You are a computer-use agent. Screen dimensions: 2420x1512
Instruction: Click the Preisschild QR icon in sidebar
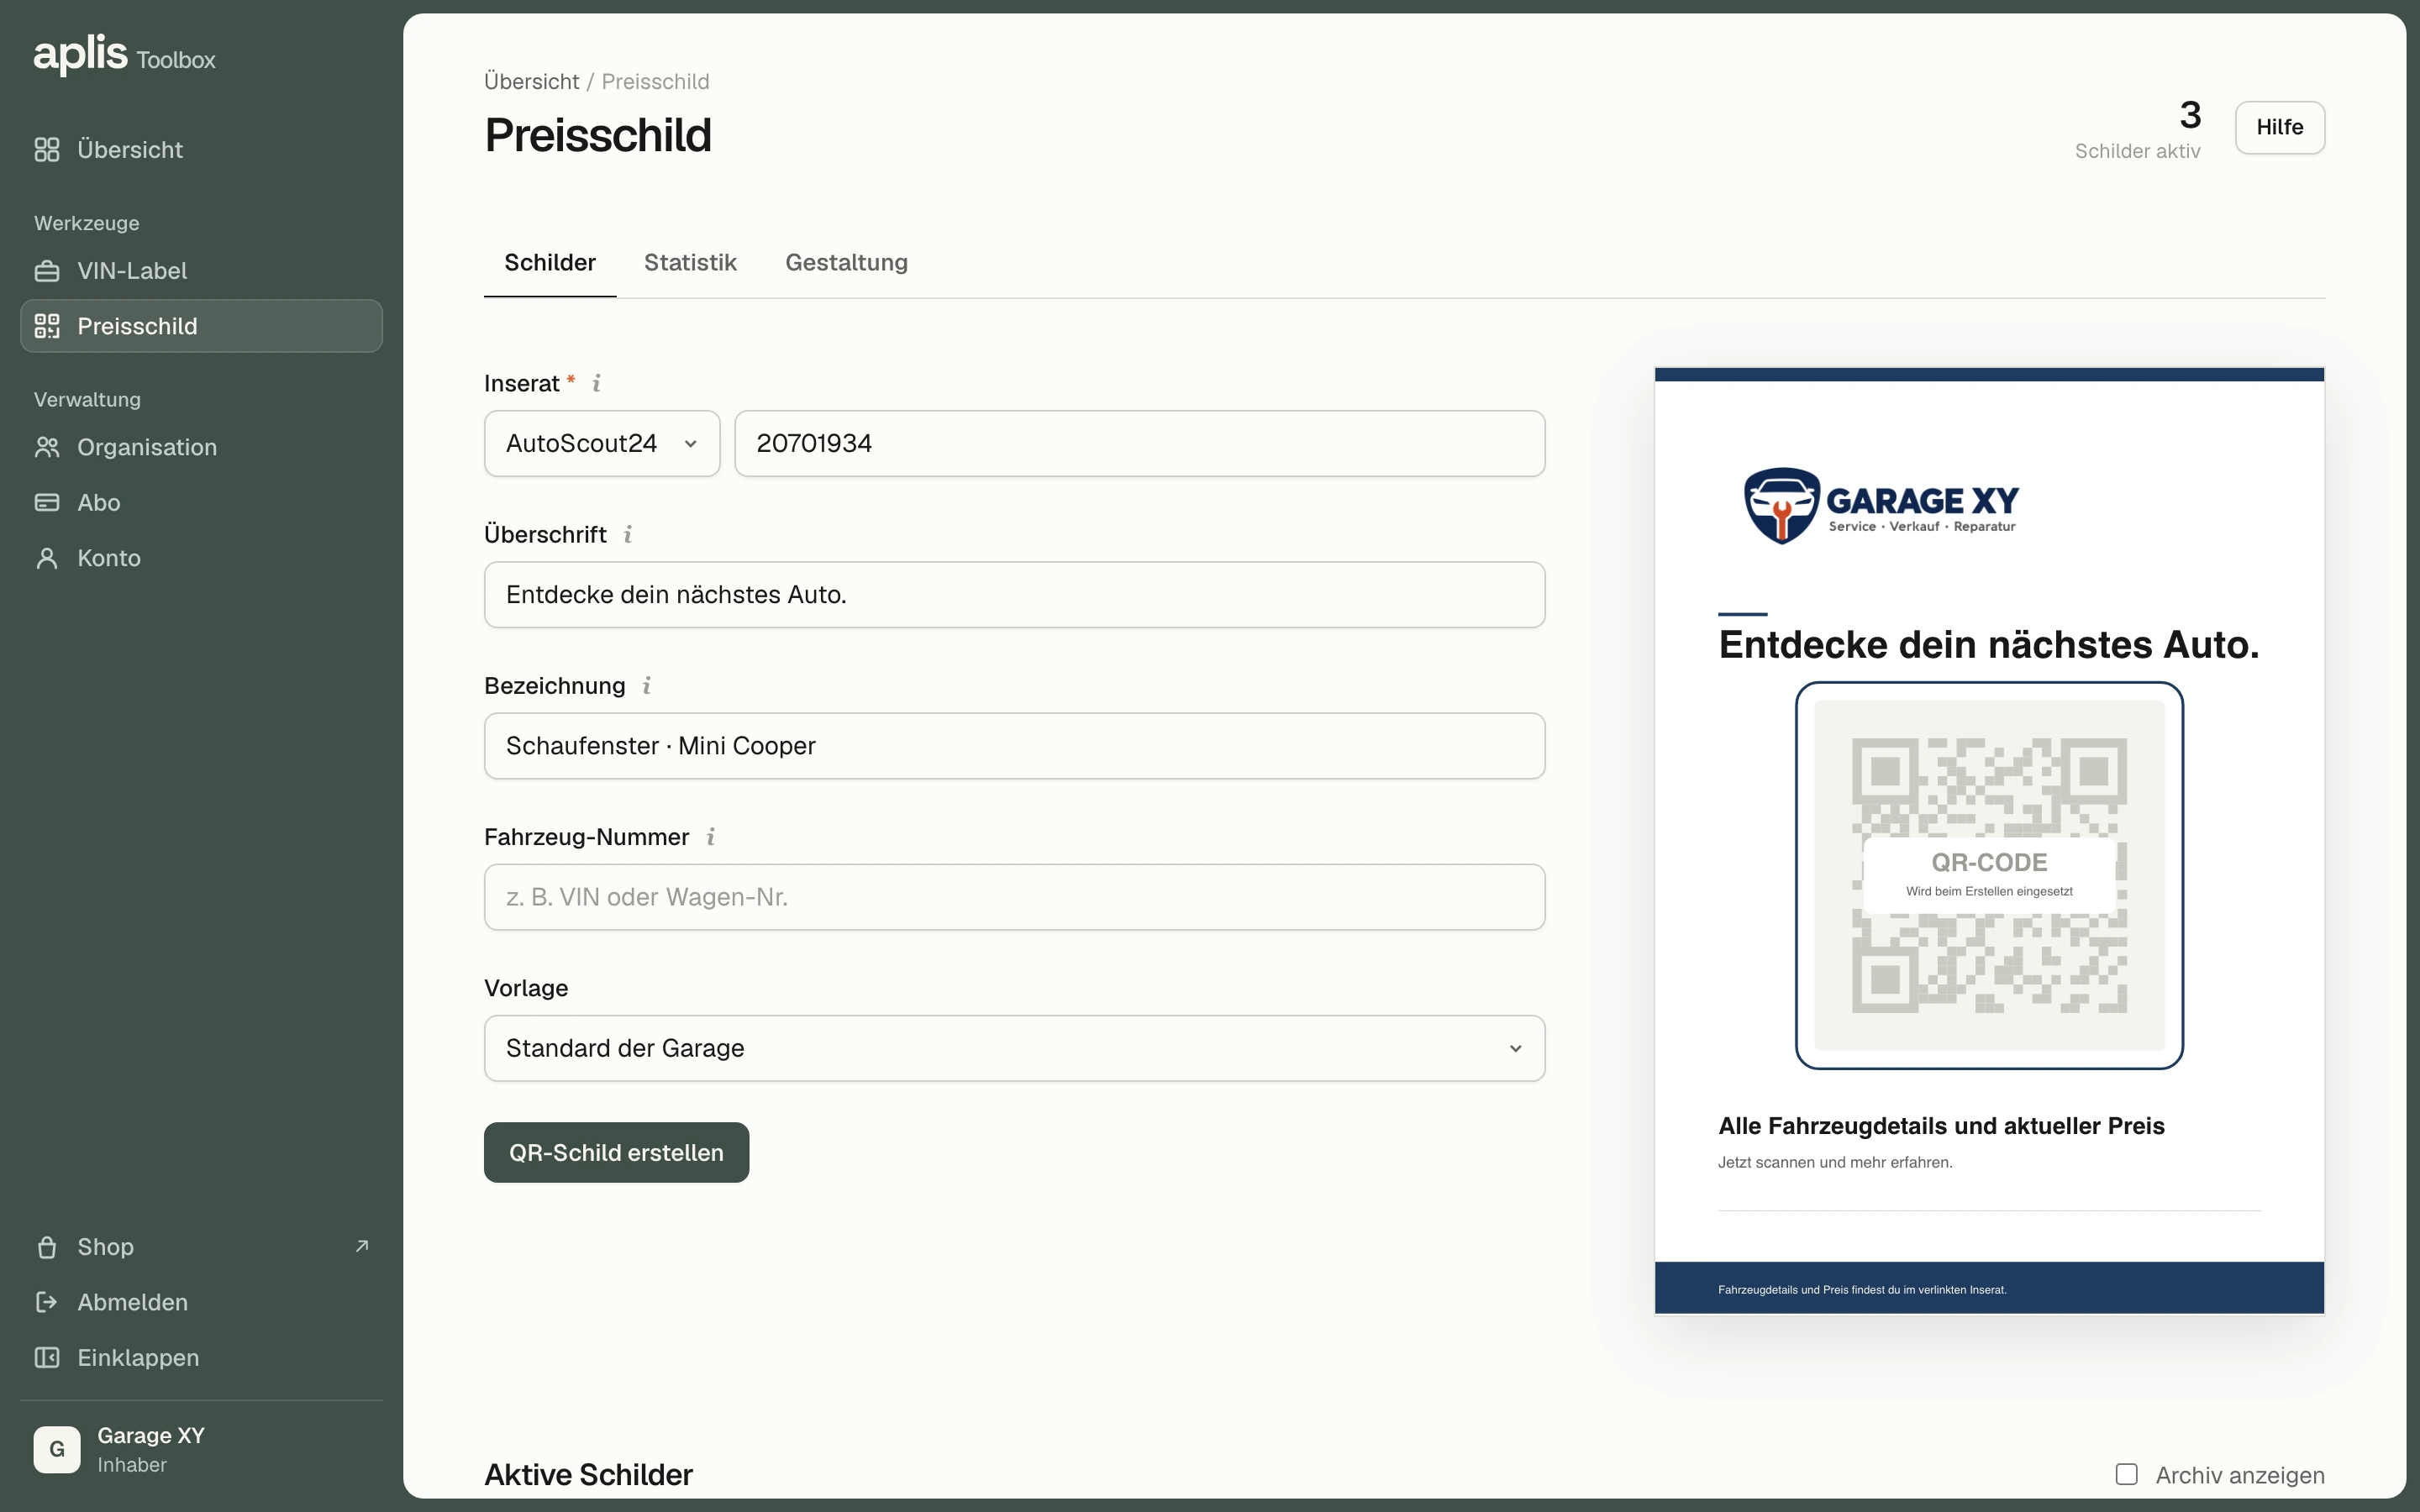point(47,326)
